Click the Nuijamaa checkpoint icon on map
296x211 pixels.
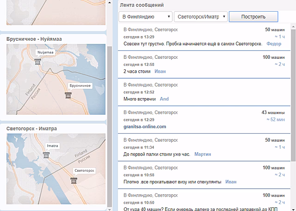(37, 62)
